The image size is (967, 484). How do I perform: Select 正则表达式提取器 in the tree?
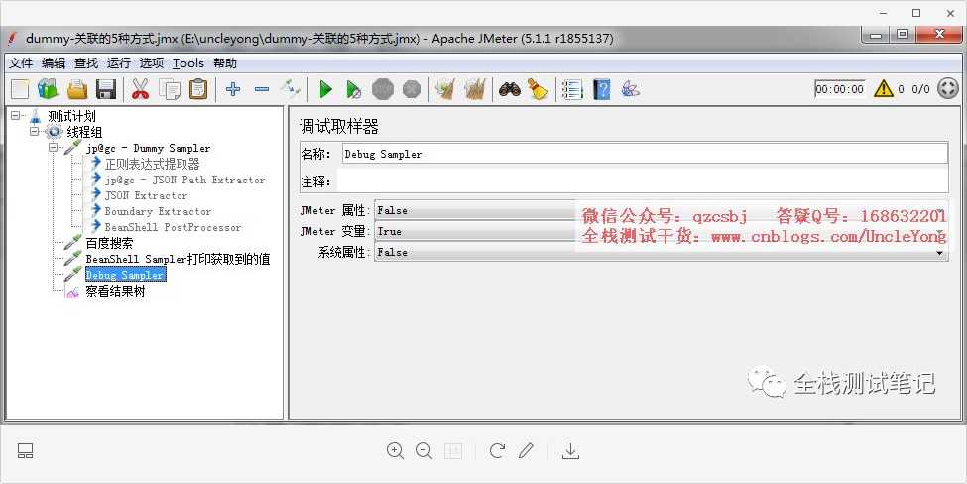point(153,164)
